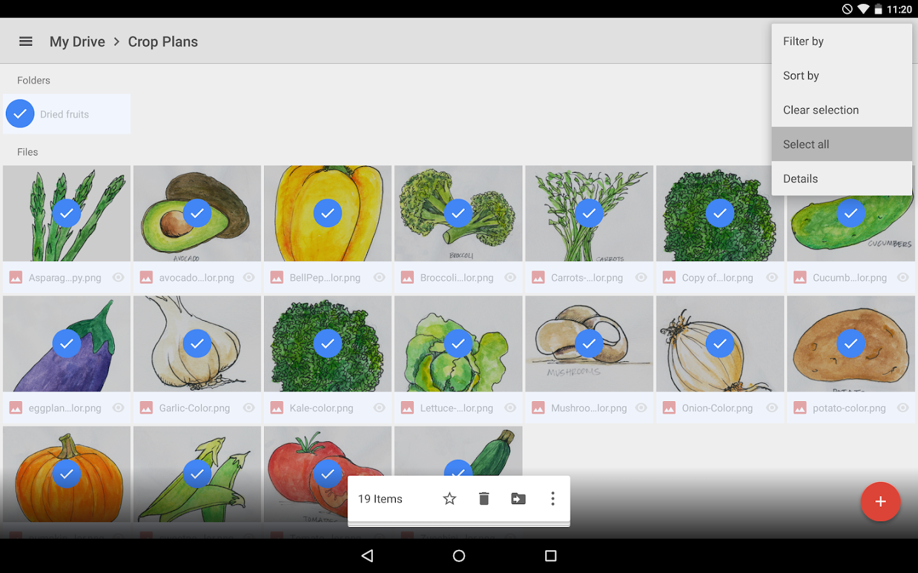Delete selected items with trash icon
The width and height of the screenshot is (918, 573).
click(x=484, y=499)
